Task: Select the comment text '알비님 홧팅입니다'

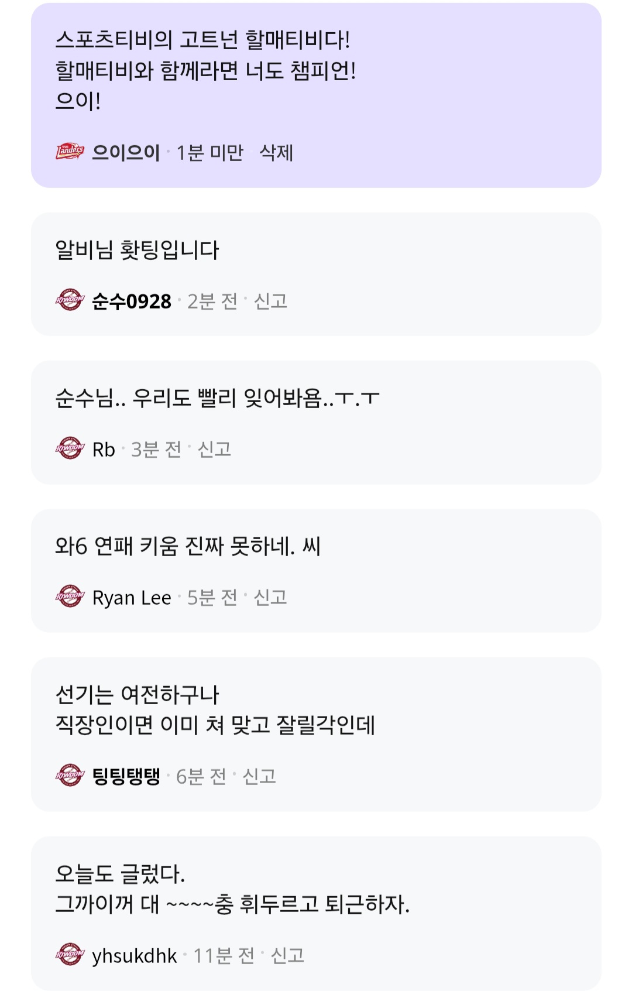Action: (137, 250)
